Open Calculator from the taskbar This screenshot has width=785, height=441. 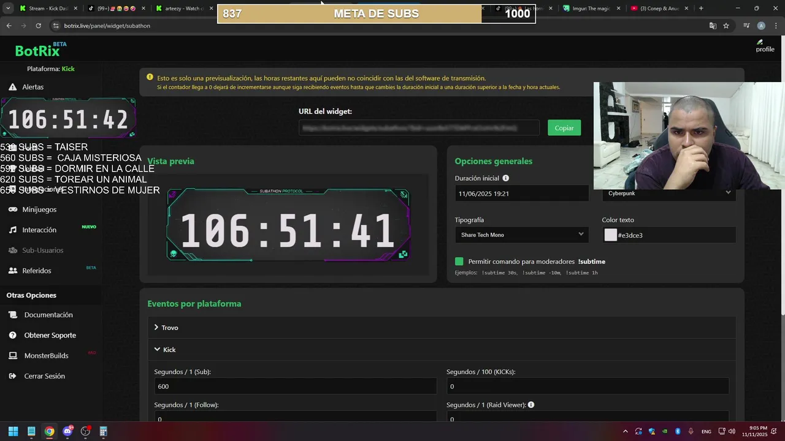point(104,431)
